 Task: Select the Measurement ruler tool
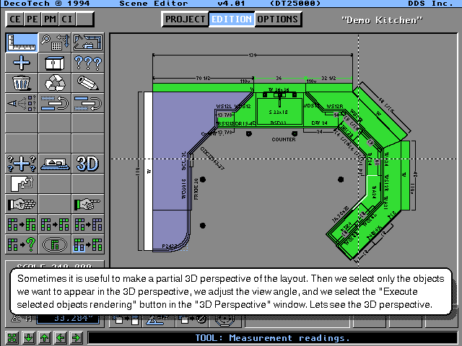pos(22,43)
